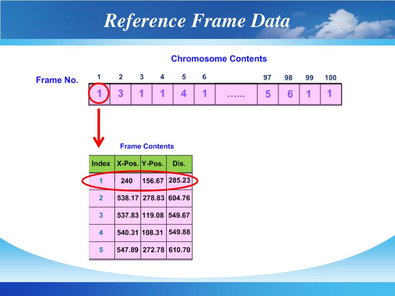
Task: Click index 3 in the Frame Contents table
Action: pyautogui.click(x=101, y=215)
